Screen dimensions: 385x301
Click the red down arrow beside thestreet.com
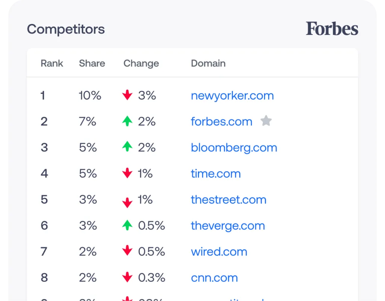pos(128,200)
